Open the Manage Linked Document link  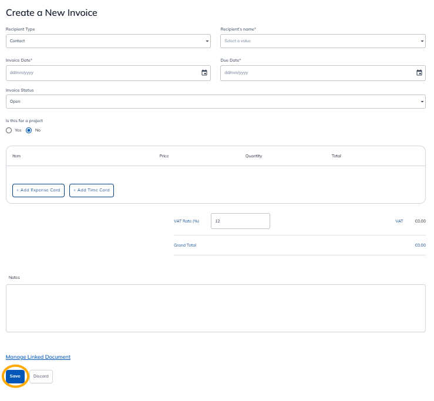point(38,357)
